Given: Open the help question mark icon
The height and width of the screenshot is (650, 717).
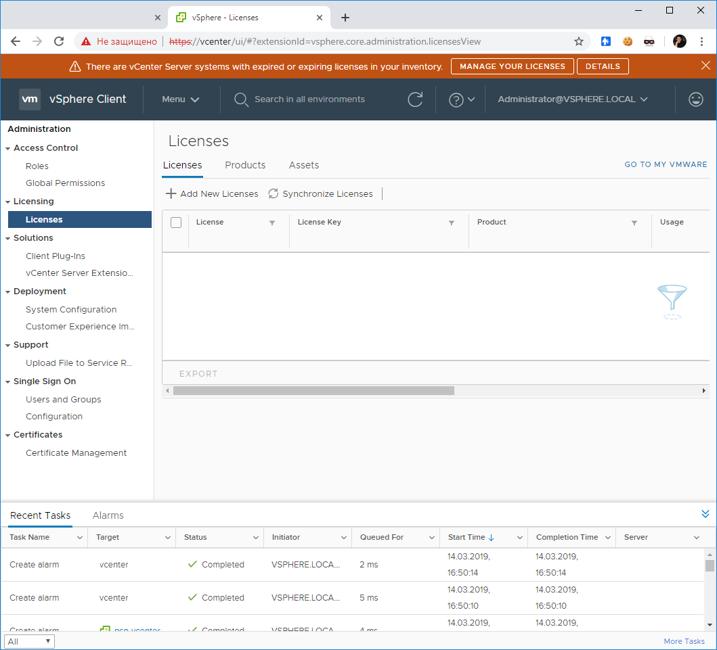Looking at the screenshot, I should (x=456, y=99).
